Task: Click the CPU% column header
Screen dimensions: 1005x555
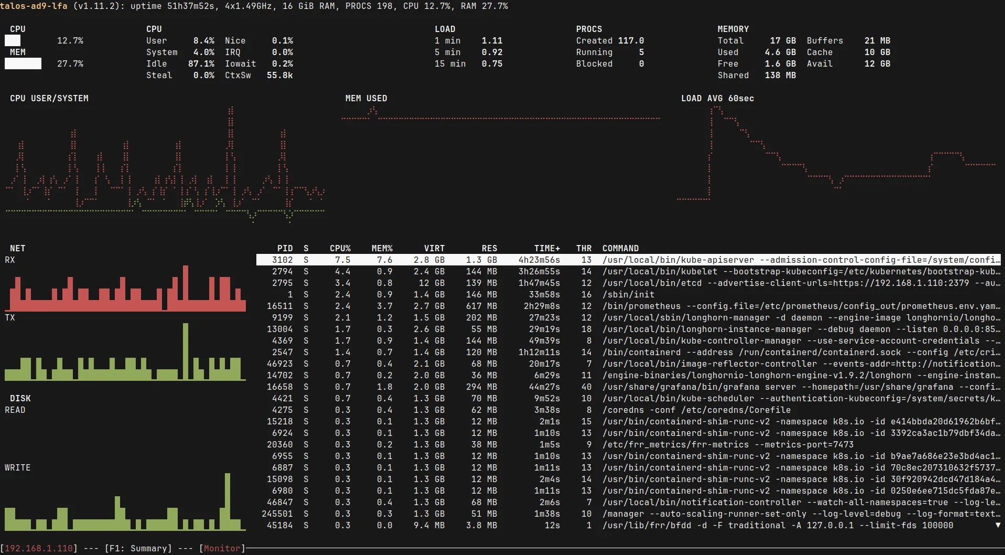Action: point(340,248)
